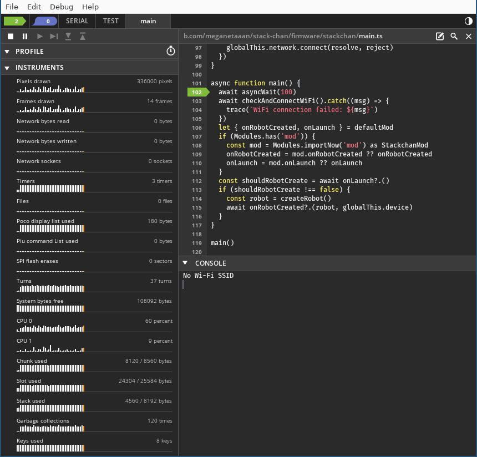Click line number 112 in gutter
This screenshot has height=457, width=477.
click(x=197, y=181)
